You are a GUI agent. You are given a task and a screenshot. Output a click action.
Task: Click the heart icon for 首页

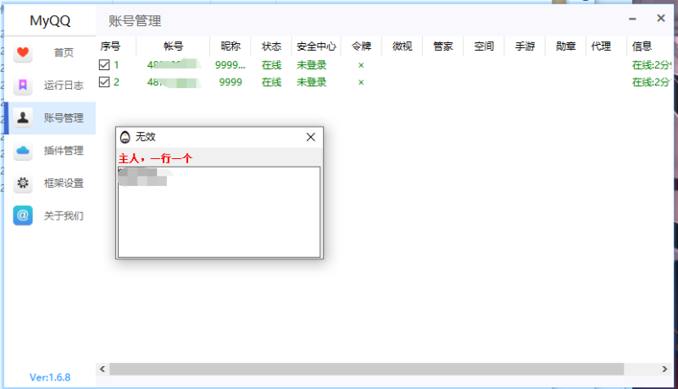tap(23, 52)
